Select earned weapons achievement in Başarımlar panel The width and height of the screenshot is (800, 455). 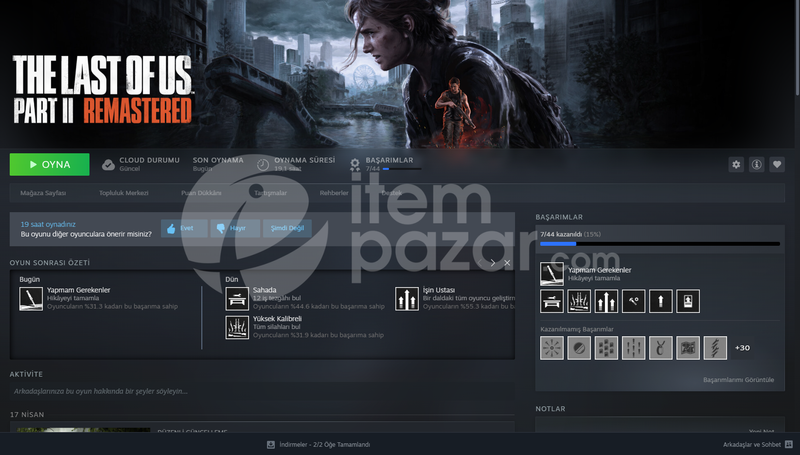pyautogui.click(x=579, y=301)
